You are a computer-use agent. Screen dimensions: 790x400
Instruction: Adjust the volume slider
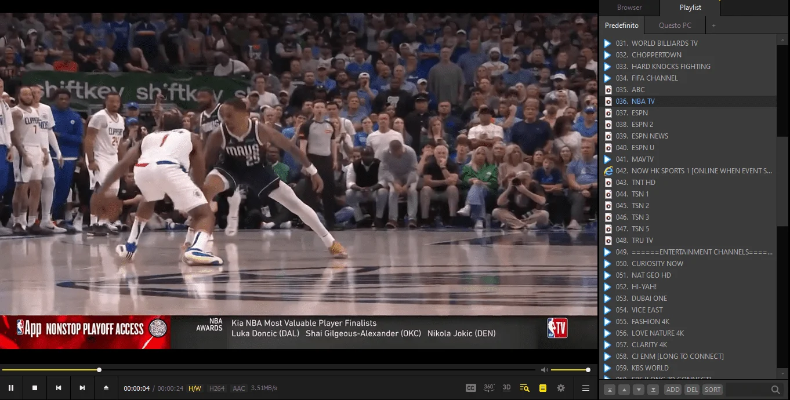pos(570,370)
